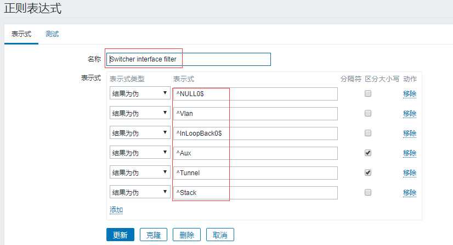
Task: Enable case-sensitive checkbox for ^Stack row
Action: coord(368,192)
